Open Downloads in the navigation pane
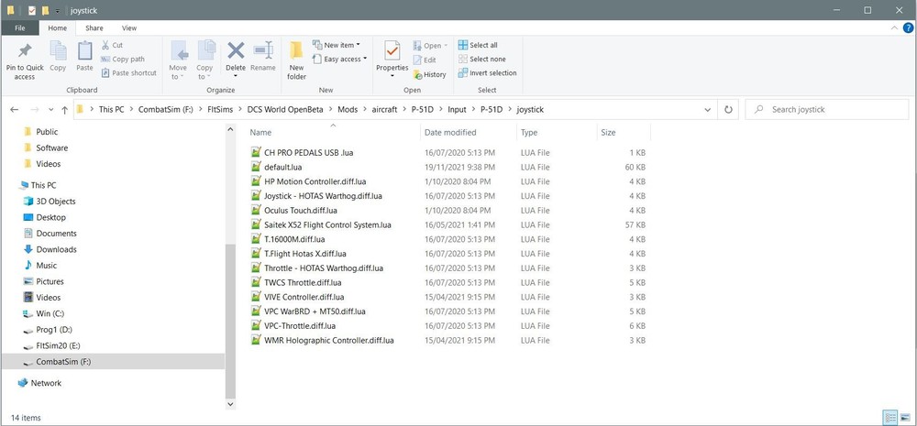The width and height of the screenshot is (917, 426). (x=56, y=249)
